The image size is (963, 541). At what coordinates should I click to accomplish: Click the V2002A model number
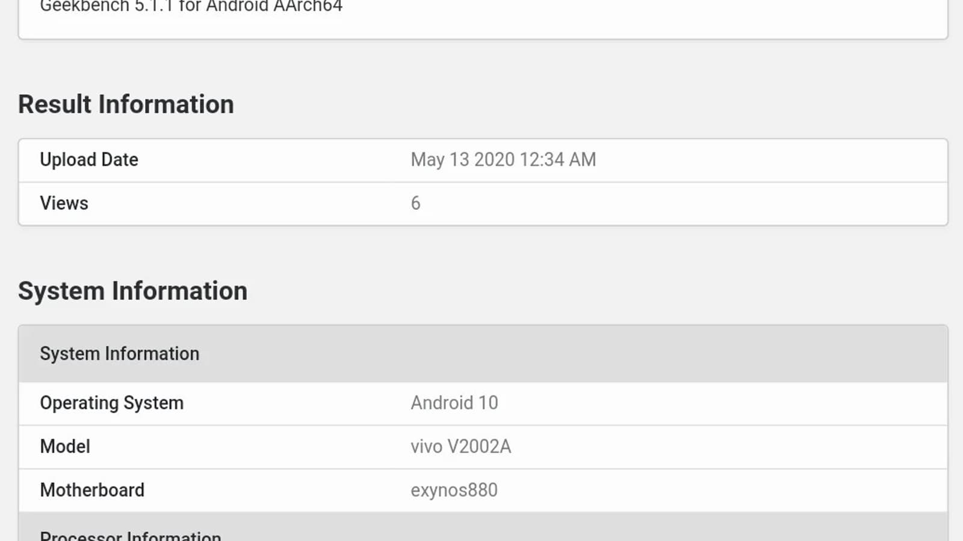click(479, 447)
